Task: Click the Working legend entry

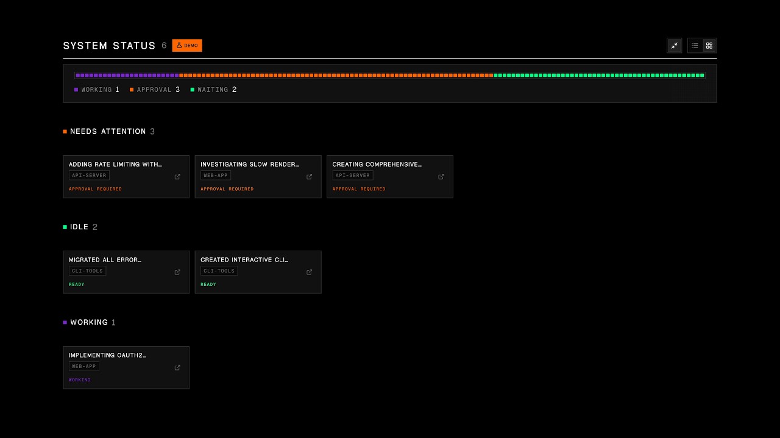Action: (x=97, y=89)
